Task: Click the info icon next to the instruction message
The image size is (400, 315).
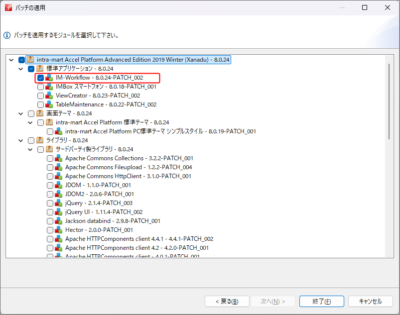Action: (x=7, y=35)
